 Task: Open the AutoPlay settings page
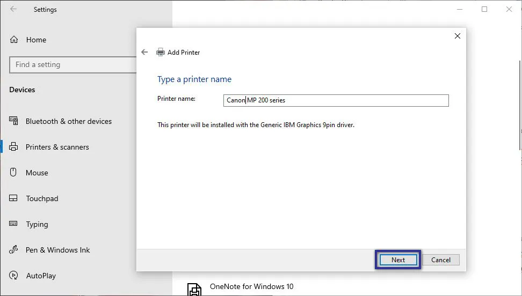41,276
